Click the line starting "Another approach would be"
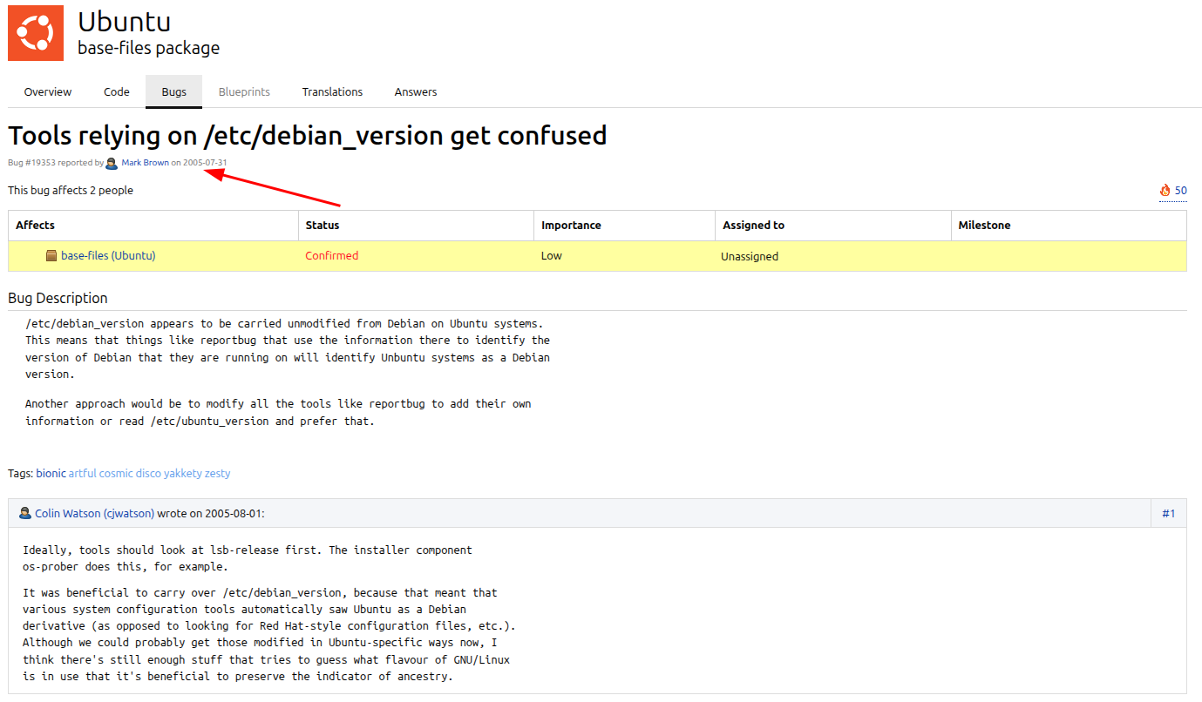1202x702 pixels. click(278, 404)
